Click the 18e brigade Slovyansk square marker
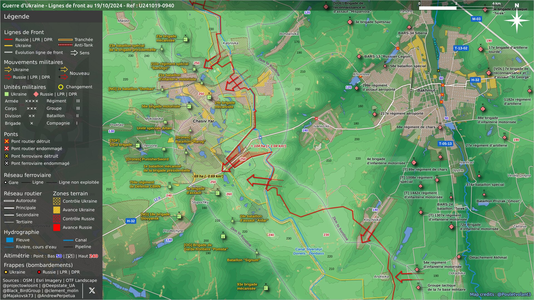 tap(179, 216)
